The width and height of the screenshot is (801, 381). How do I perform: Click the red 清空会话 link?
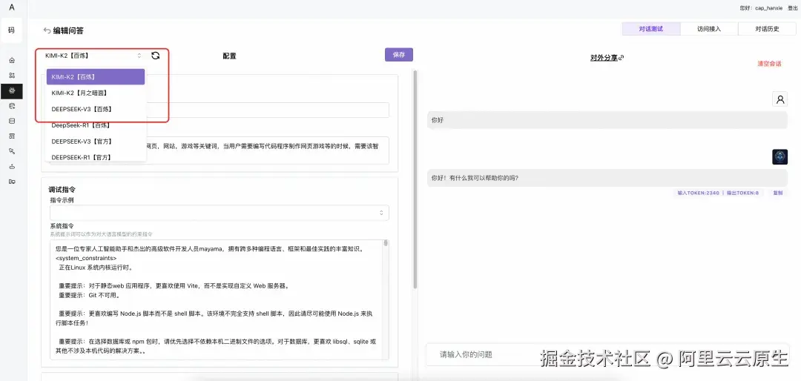(x=769, y=64)
